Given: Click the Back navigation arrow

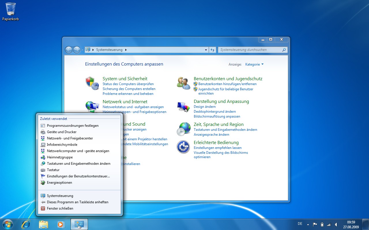Looking at the screenshot, I should (x=69, y=49).
